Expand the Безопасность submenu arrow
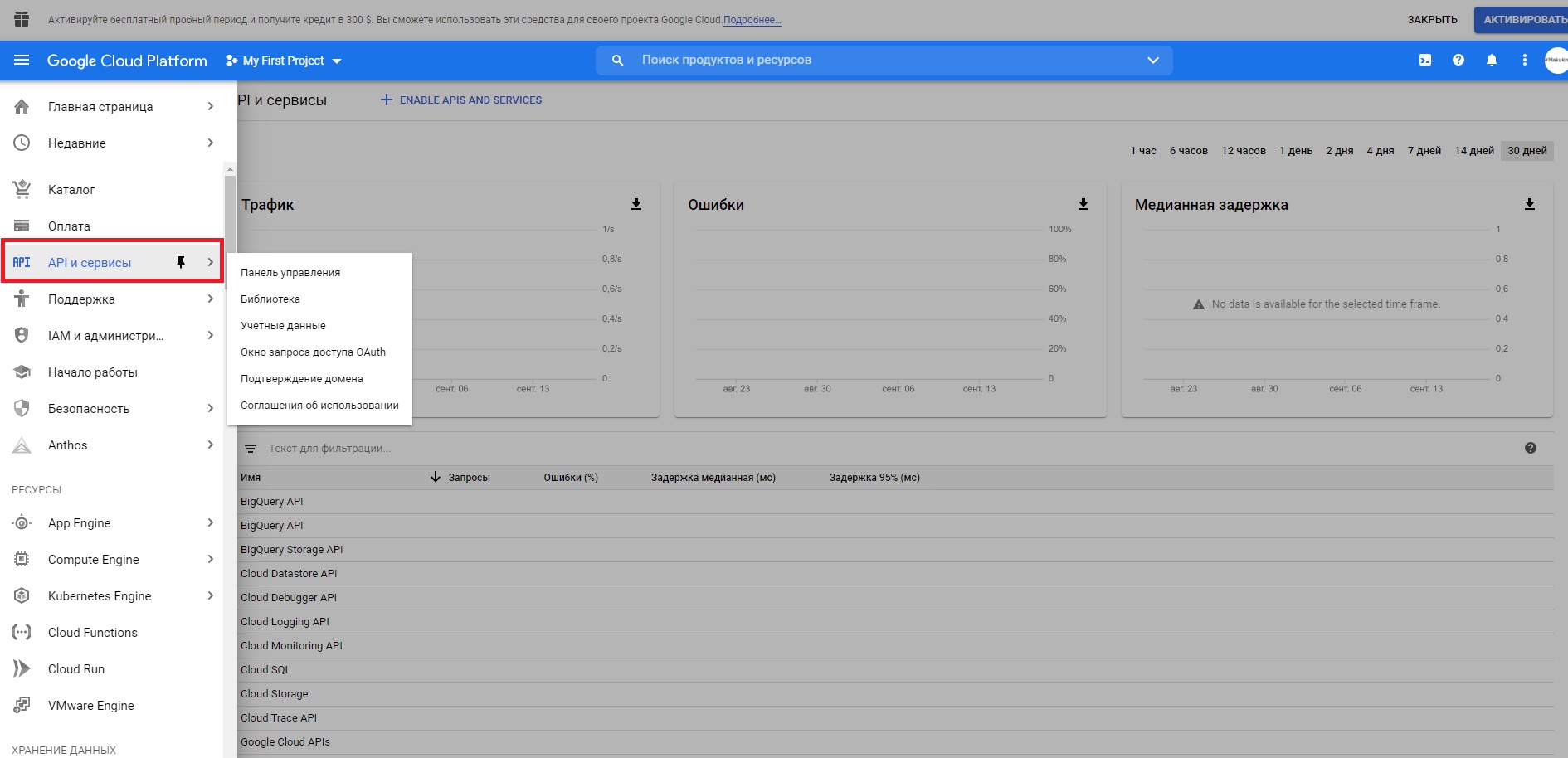 (x=211, y=409)
